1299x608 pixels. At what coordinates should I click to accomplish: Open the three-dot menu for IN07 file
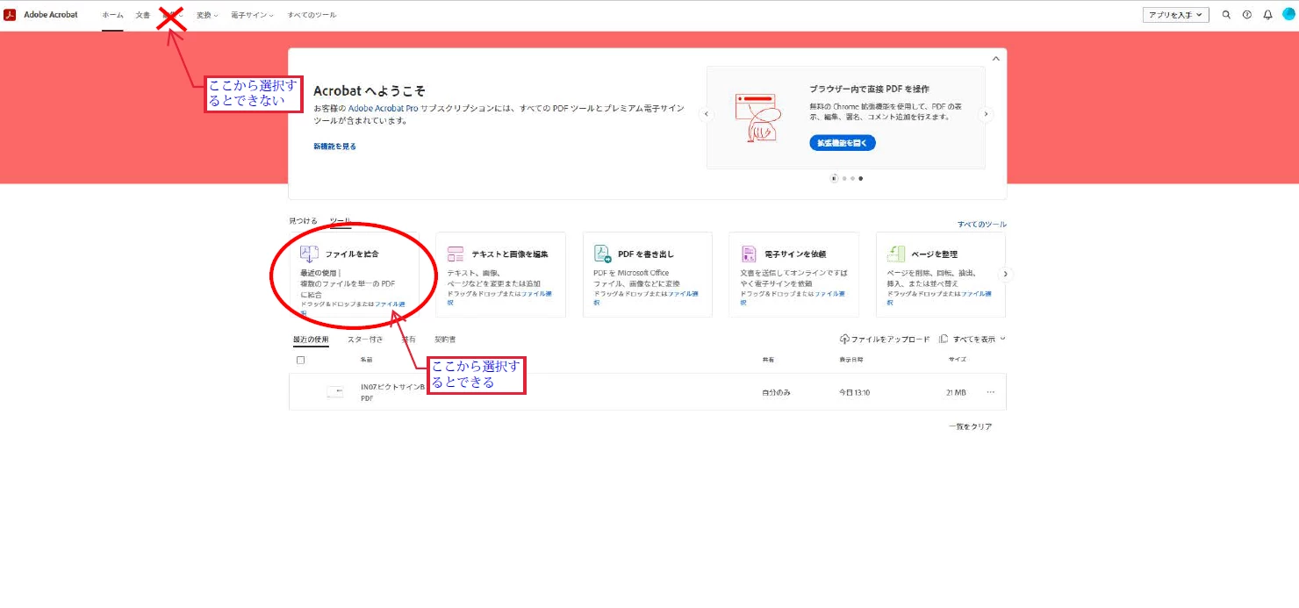click(x=991, y=392)
